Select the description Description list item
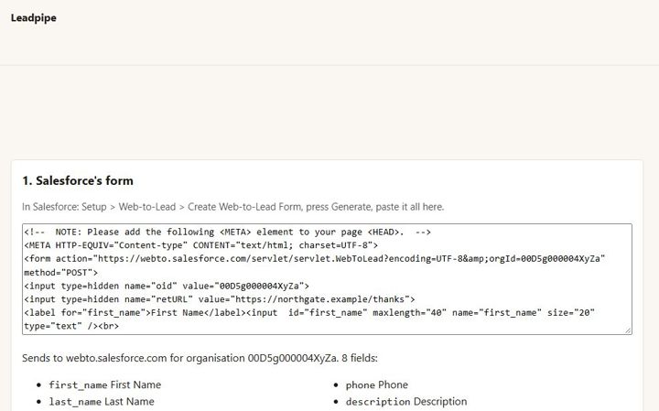 pyautogui.click(x=406, y=402)
